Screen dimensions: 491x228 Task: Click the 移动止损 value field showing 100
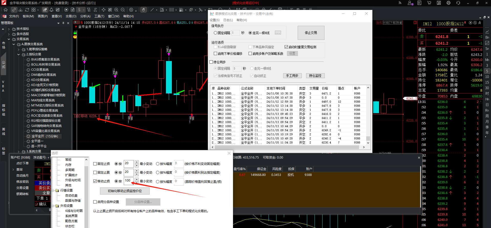[129, 181]
